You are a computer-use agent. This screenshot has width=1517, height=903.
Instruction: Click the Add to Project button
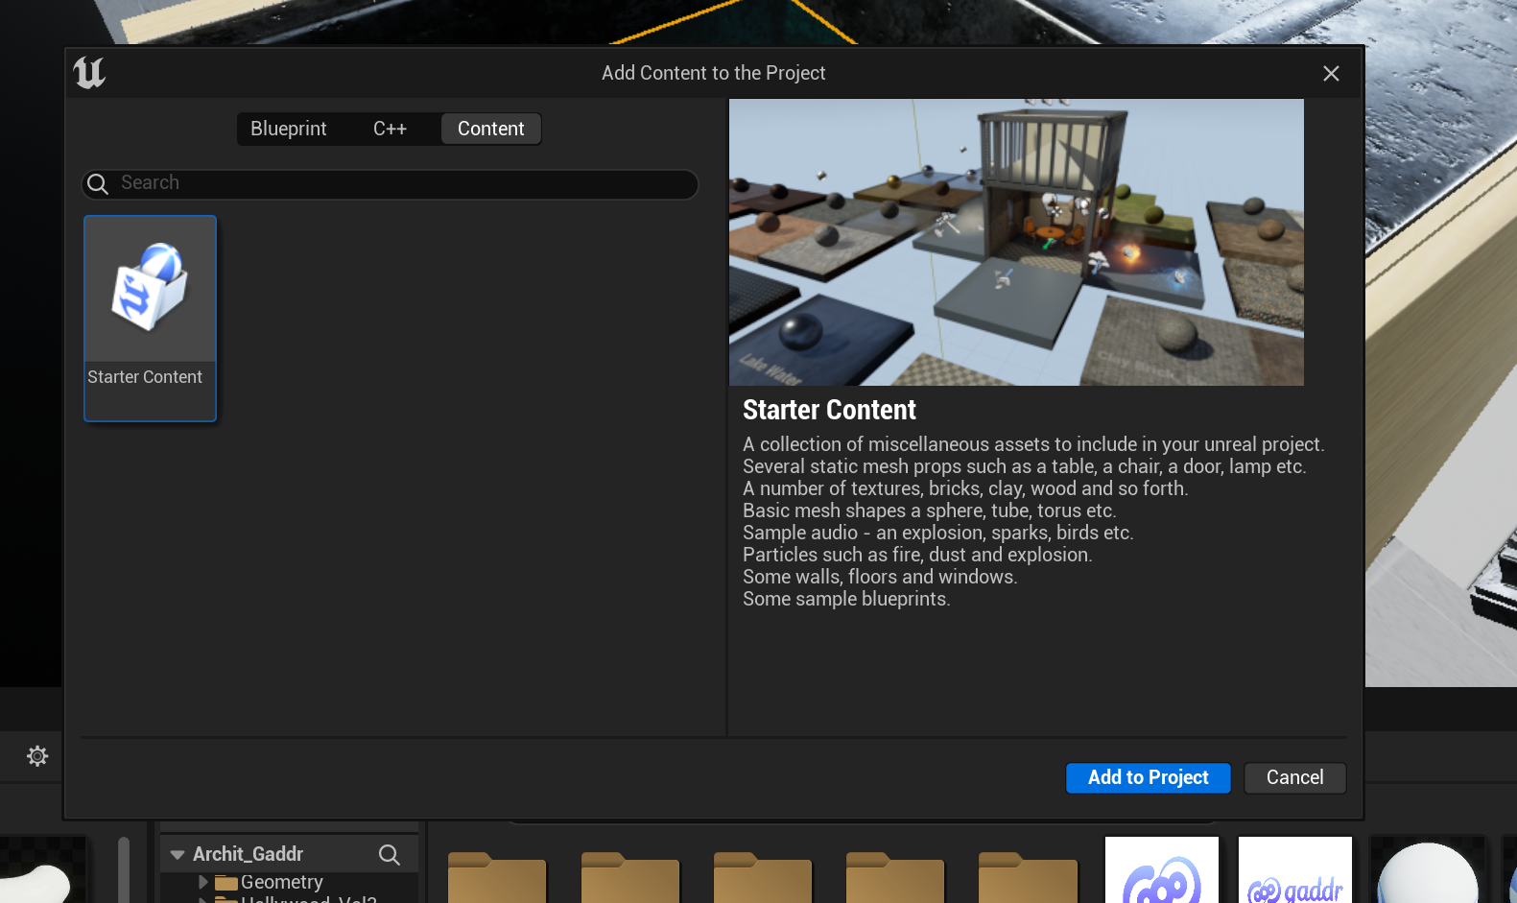coord(1148,777)
